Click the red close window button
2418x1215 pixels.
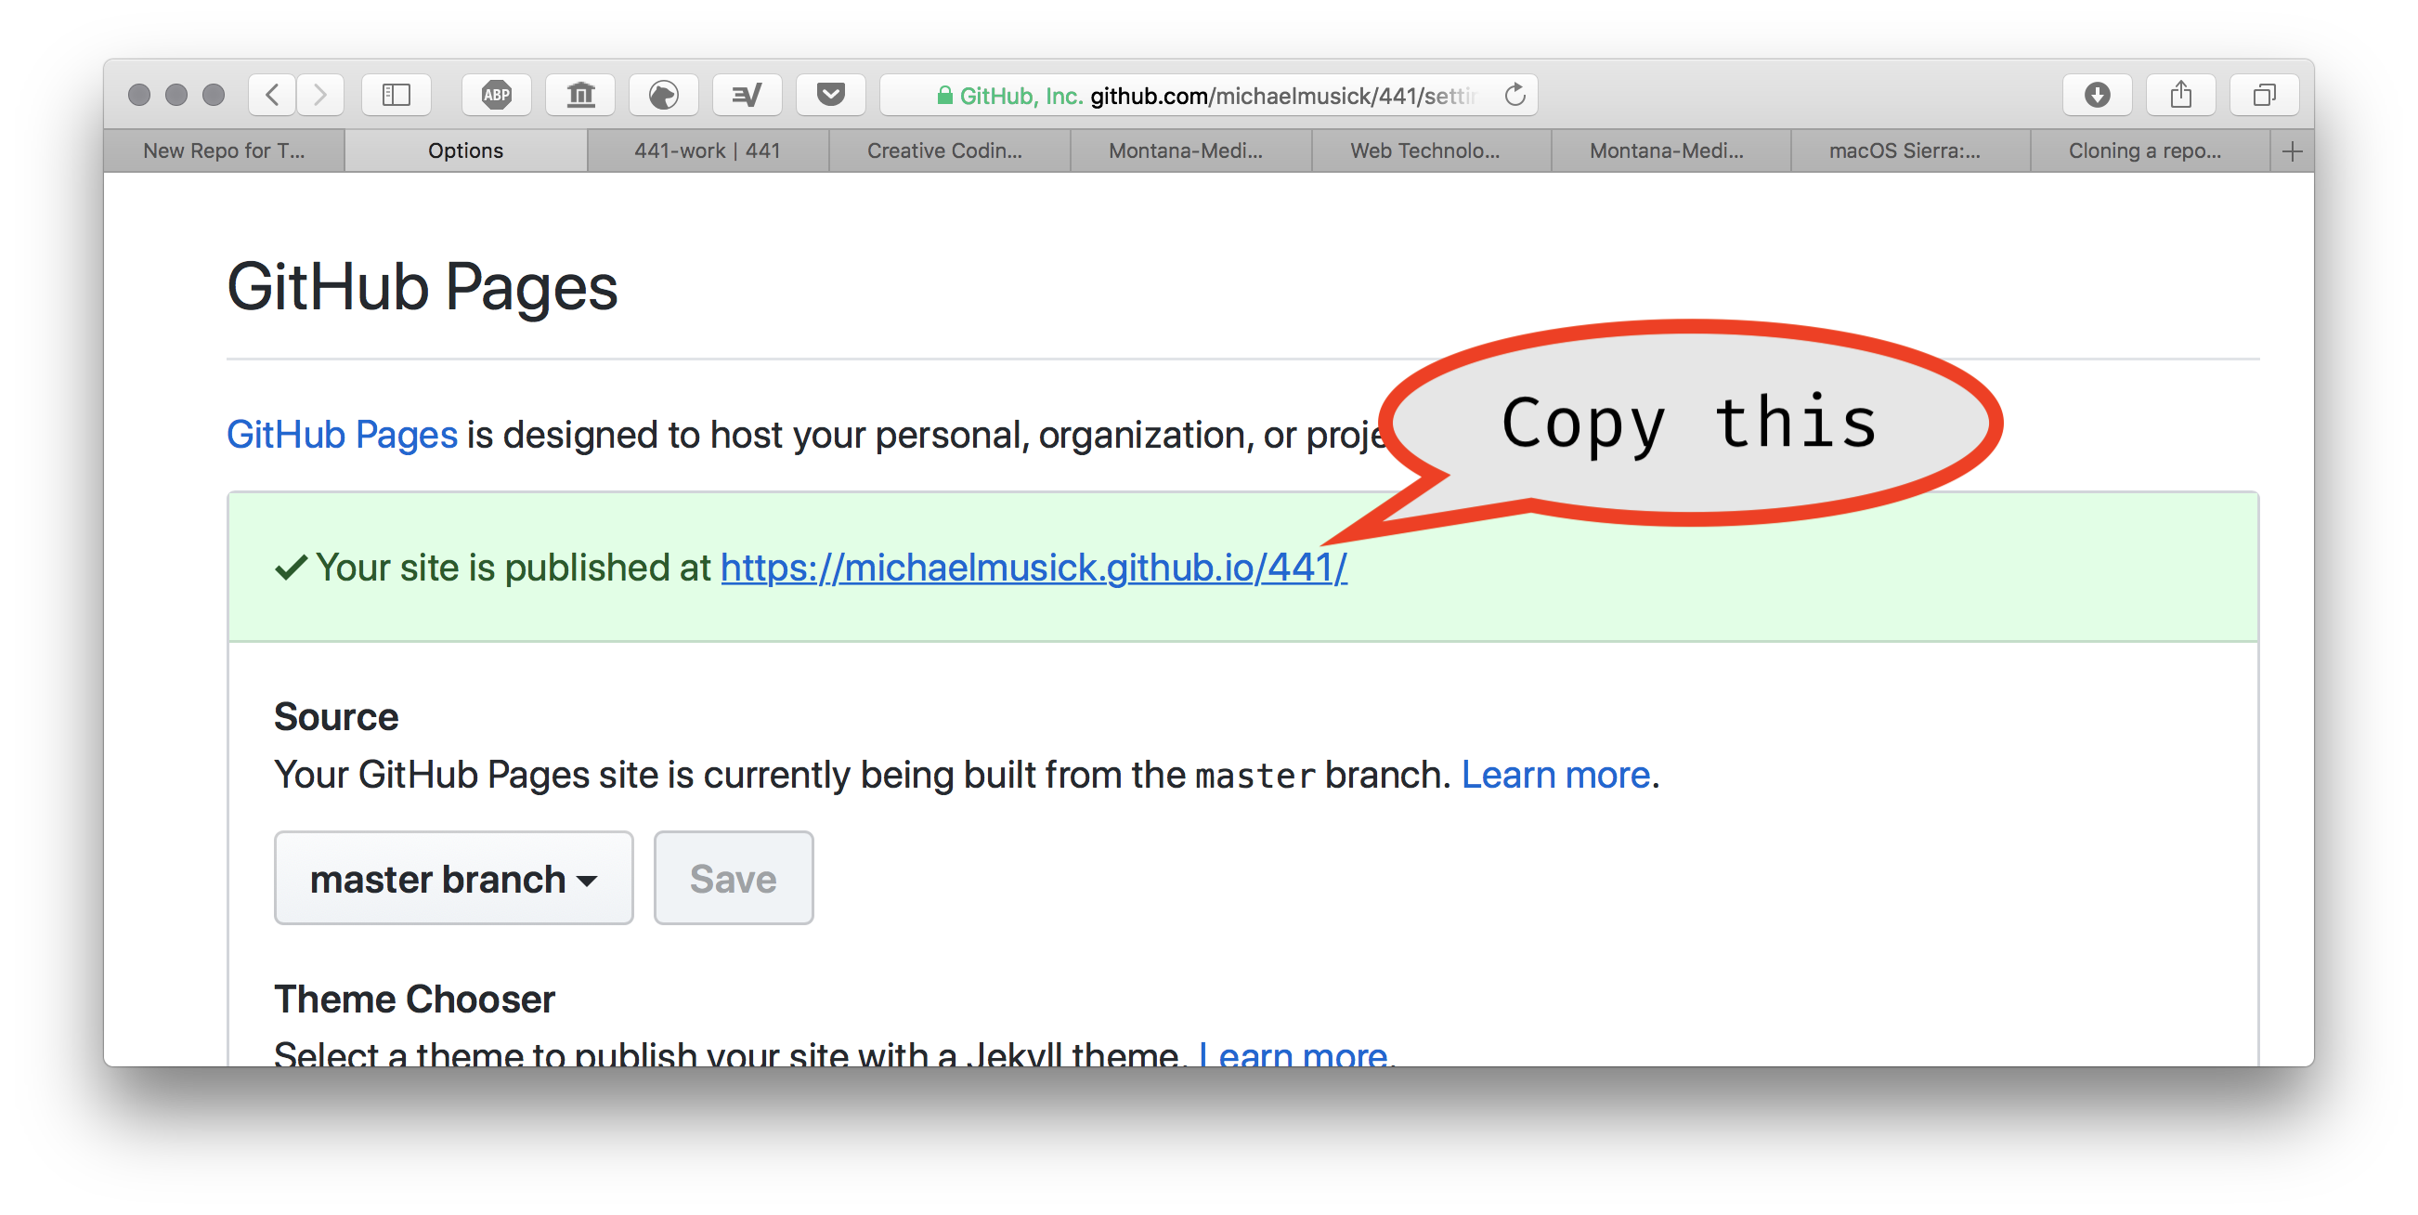tap(139, 95)
